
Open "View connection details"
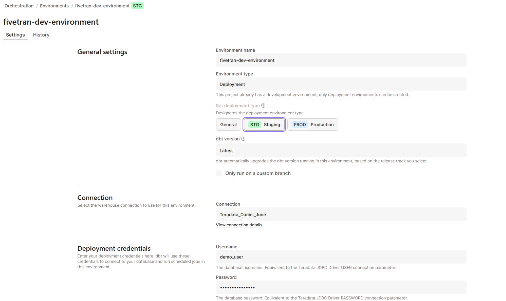click(239, 225)
